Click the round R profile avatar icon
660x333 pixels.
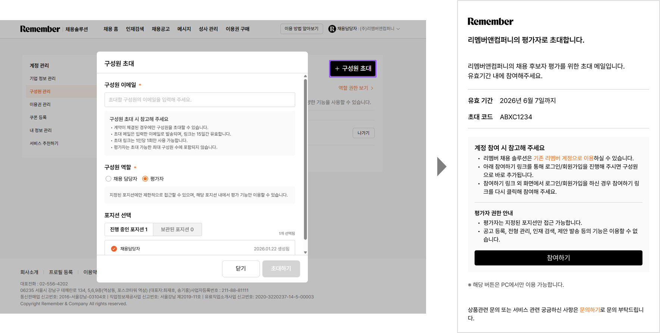coord(332,29)
